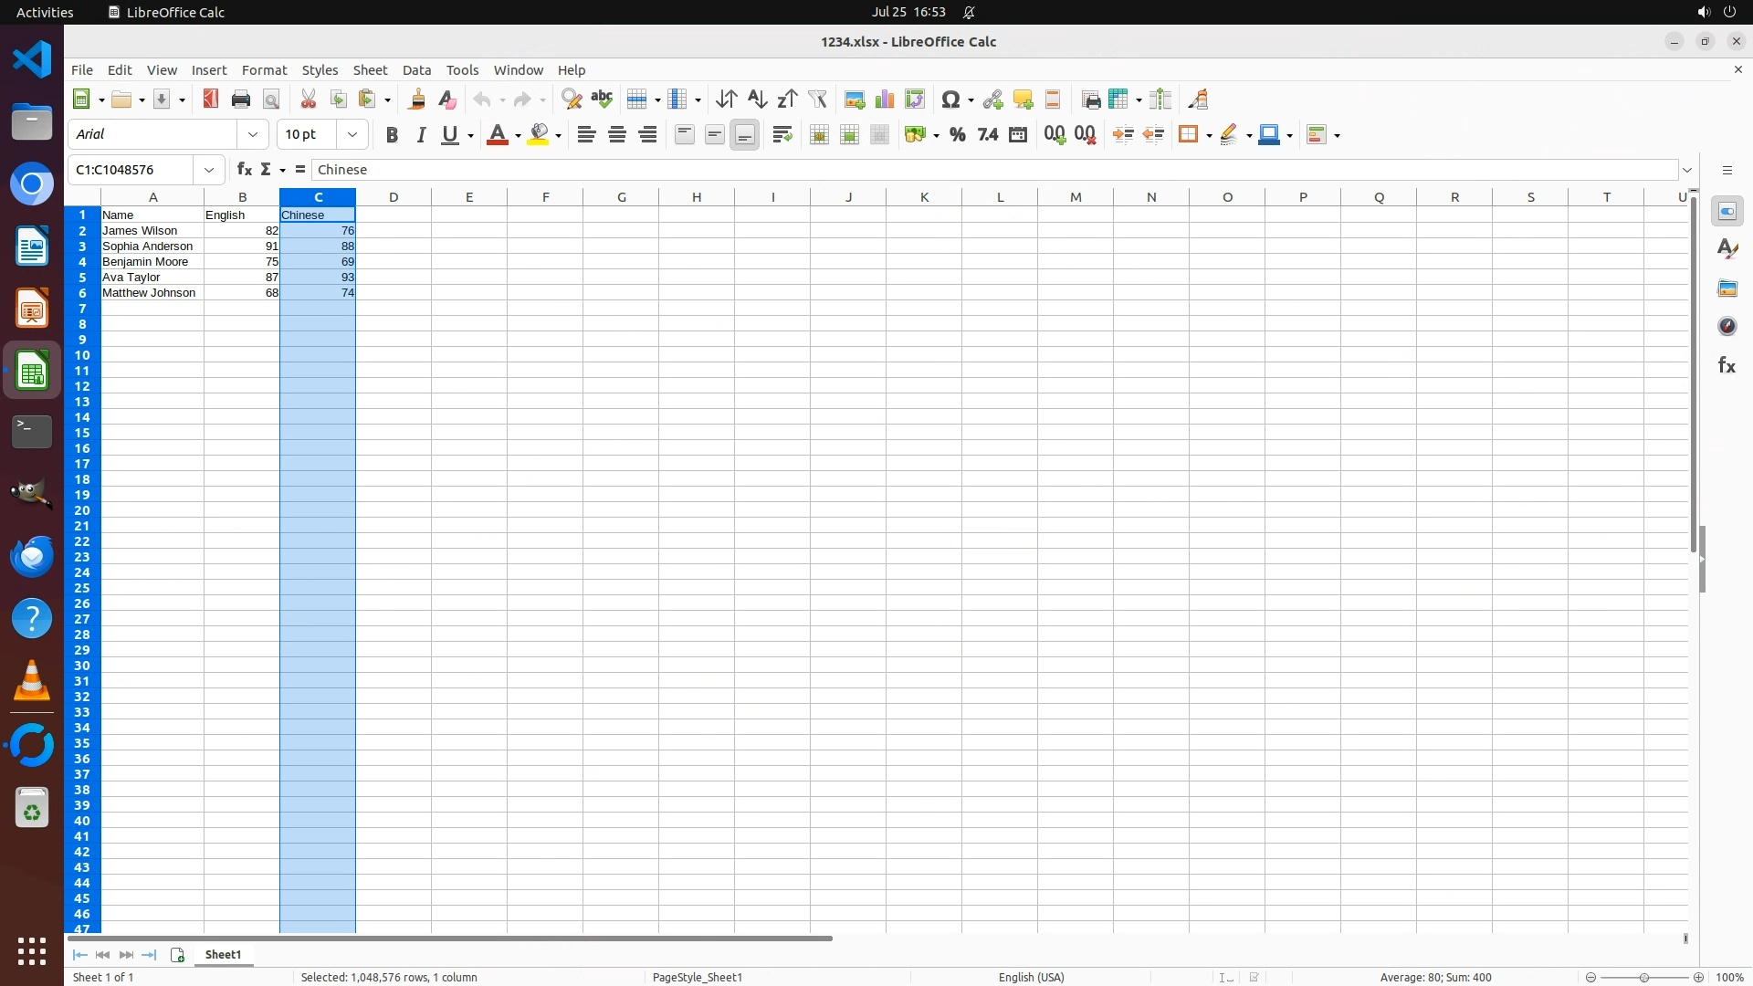Click the Merge and Center Cells icon

819,135
